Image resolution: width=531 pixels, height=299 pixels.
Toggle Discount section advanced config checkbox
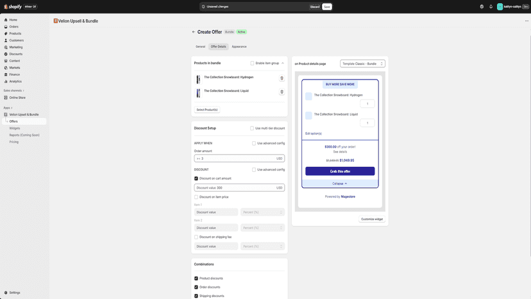[254, 169]
